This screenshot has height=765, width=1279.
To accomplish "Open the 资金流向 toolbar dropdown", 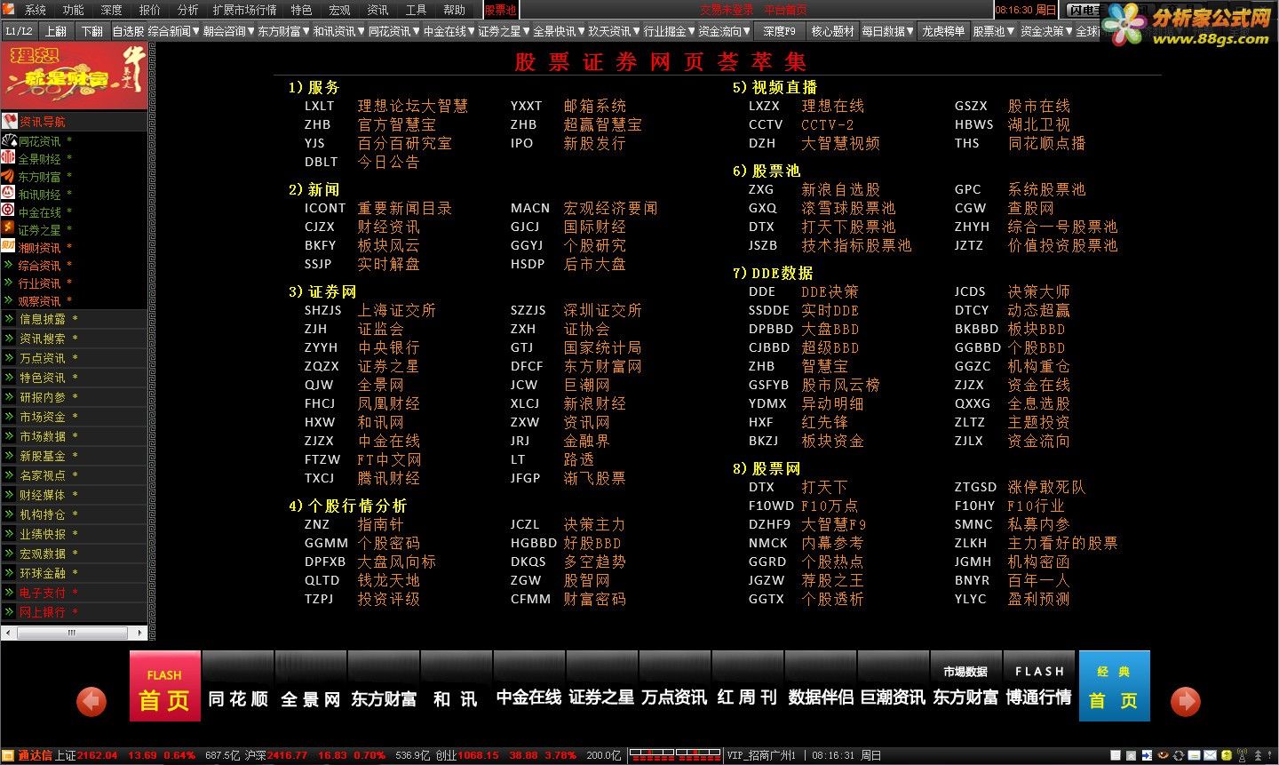I will [x=724, y=31].
